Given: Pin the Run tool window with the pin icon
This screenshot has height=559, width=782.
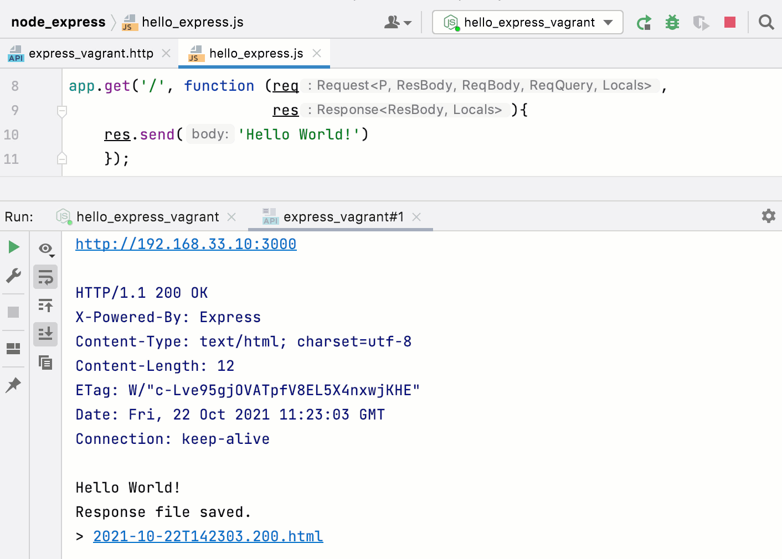Looking at the screenshot, I should (x=13, y=385).
